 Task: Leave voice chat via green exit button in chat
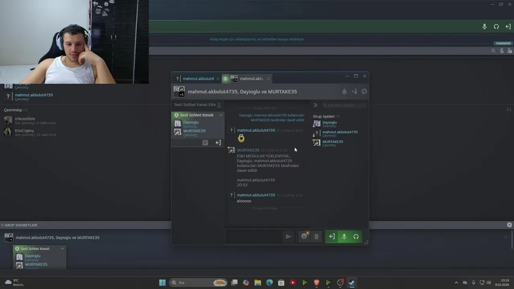tap(332, 236)
